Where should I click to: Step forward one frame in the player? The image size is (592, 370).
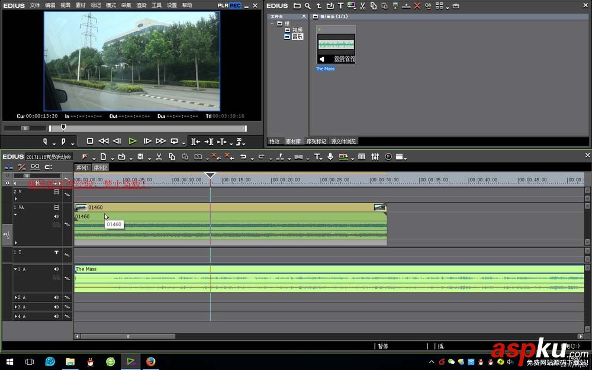click(147, 141)
